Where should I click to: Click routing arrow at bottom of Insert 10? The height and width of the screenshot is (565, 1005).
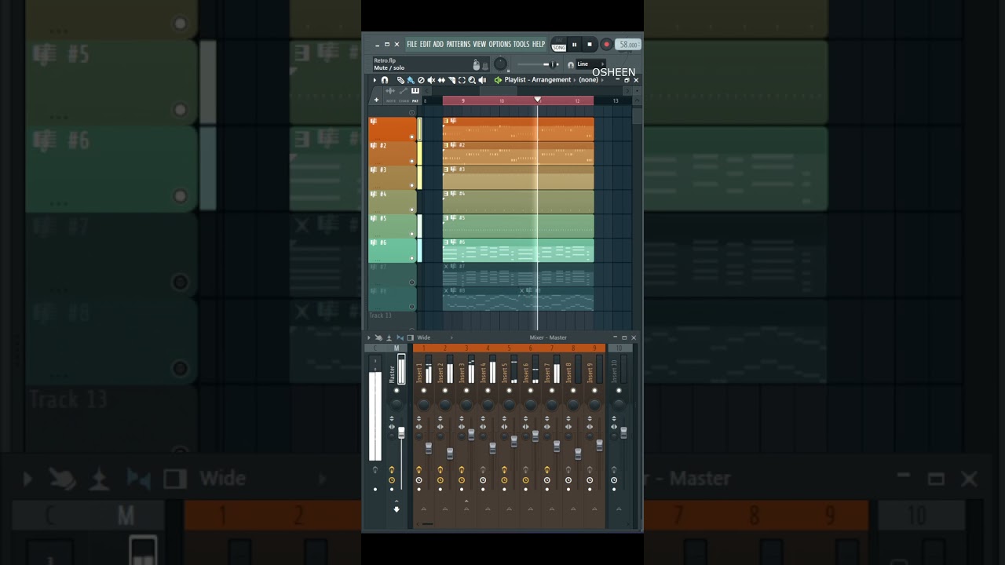point(619,508)
